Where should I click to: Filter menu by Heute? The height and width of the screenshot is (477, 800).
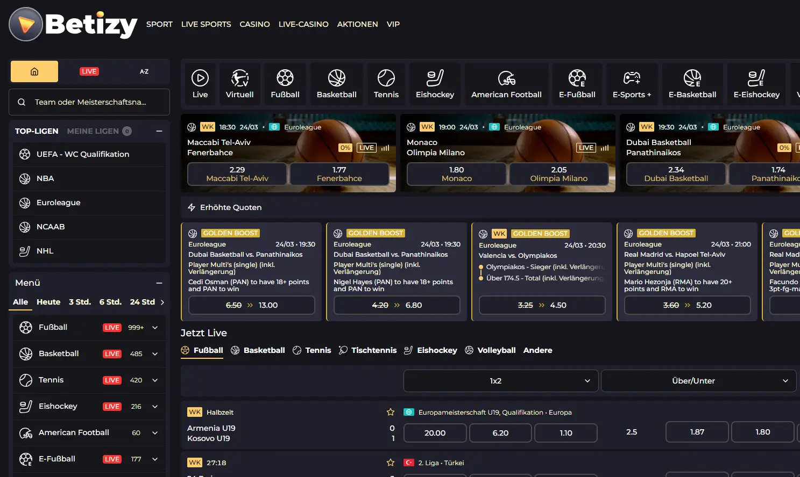pos(48,302)
